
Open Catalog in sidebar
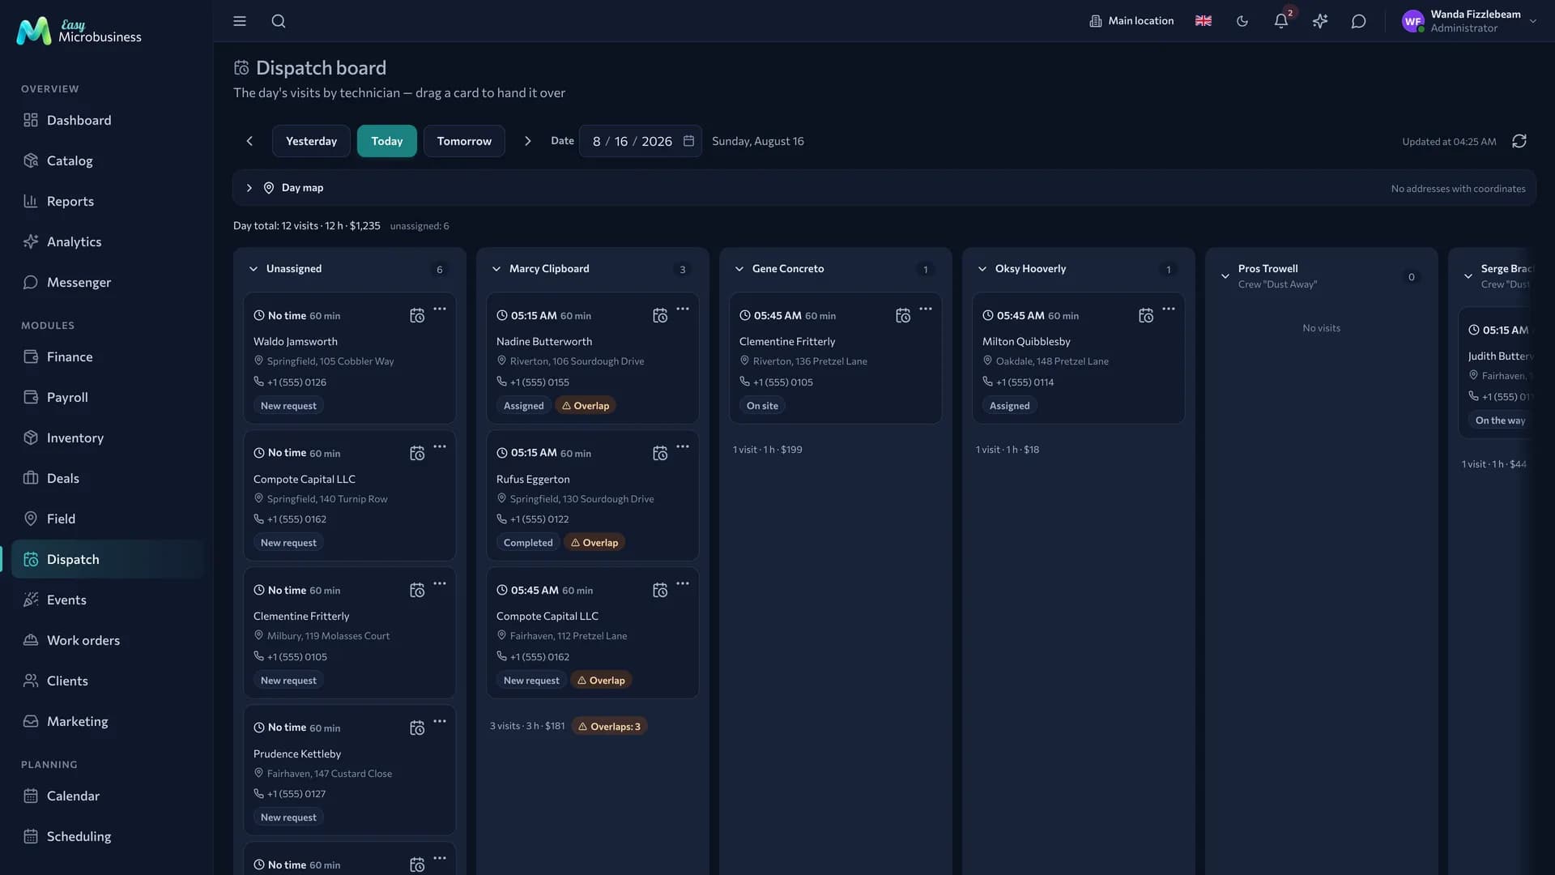[x=108, y=160]
